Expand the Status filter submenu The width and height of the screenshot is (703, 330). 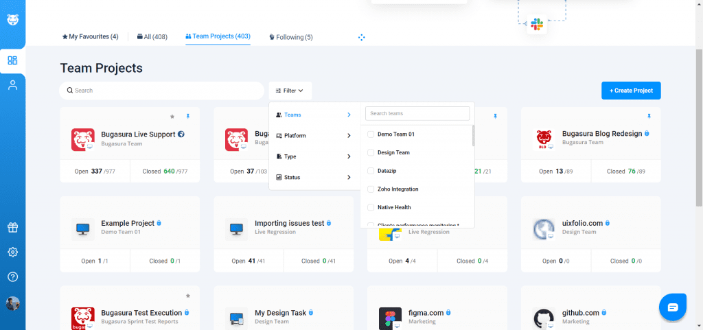[x=314, y=177]
